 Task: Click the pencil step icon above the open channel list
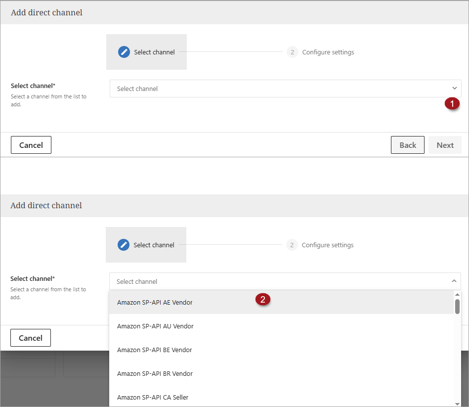point(124,245)
